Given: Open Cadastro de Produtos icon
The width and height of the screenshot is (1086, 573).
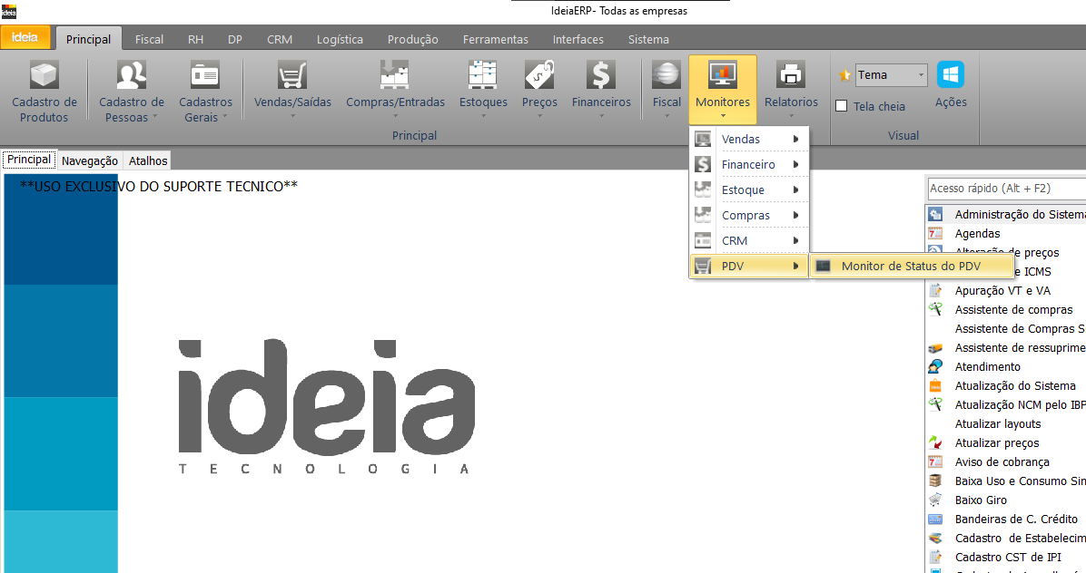Looking at the screenshot, I should [44, 75].
